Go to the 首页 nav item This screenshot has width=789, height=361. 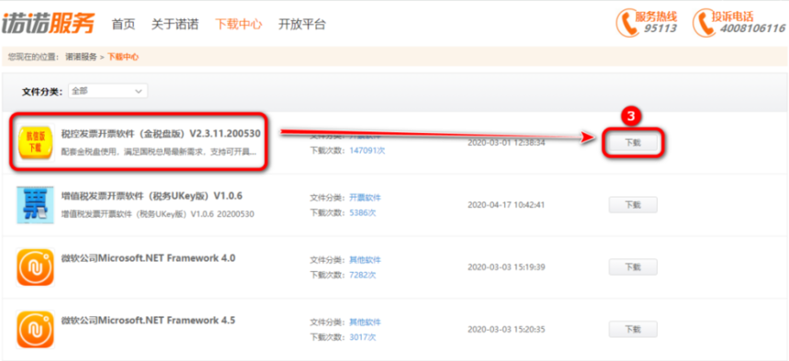(x=123, y=24)
